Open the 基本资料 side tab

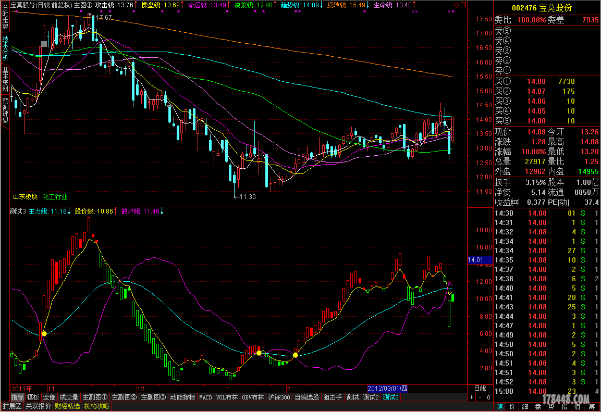[x=5, y=79]
